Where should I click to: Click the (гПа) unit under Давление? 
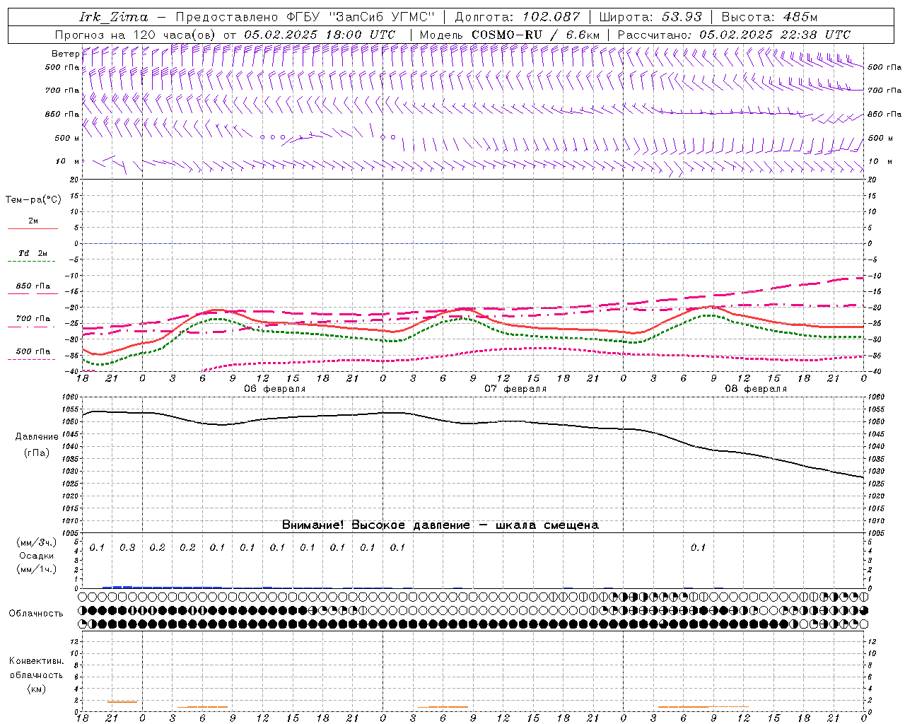click(37, 453)
